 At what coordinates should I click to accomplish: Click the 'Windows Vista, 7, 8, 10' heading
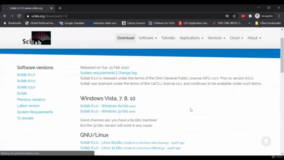tap(107, 98)
